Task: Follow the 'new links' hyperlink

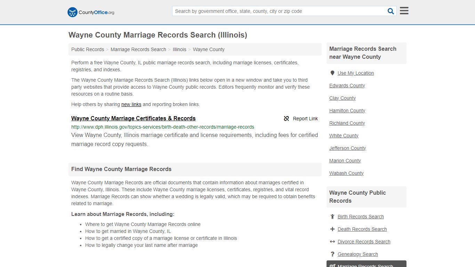Action: (131, 104)
